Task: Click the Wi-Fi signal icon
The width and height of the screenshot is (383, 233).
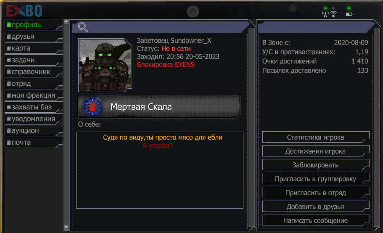Action: [x=333, y=14]
